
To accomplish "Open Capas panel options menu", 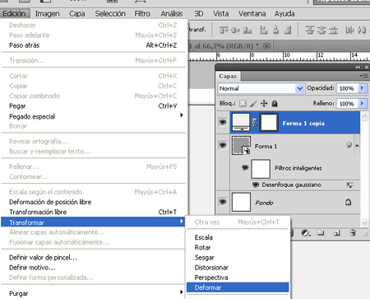I will 363,76.
